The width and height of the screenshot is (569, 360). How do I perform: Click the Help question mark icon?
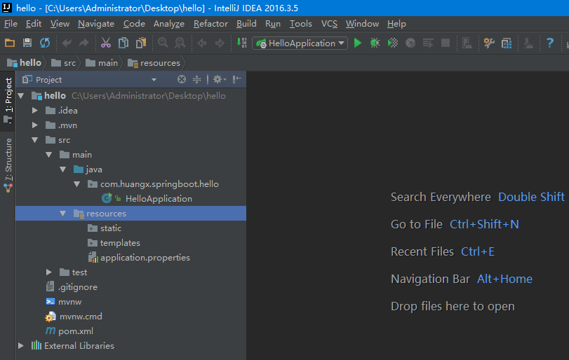click(550, 43)
